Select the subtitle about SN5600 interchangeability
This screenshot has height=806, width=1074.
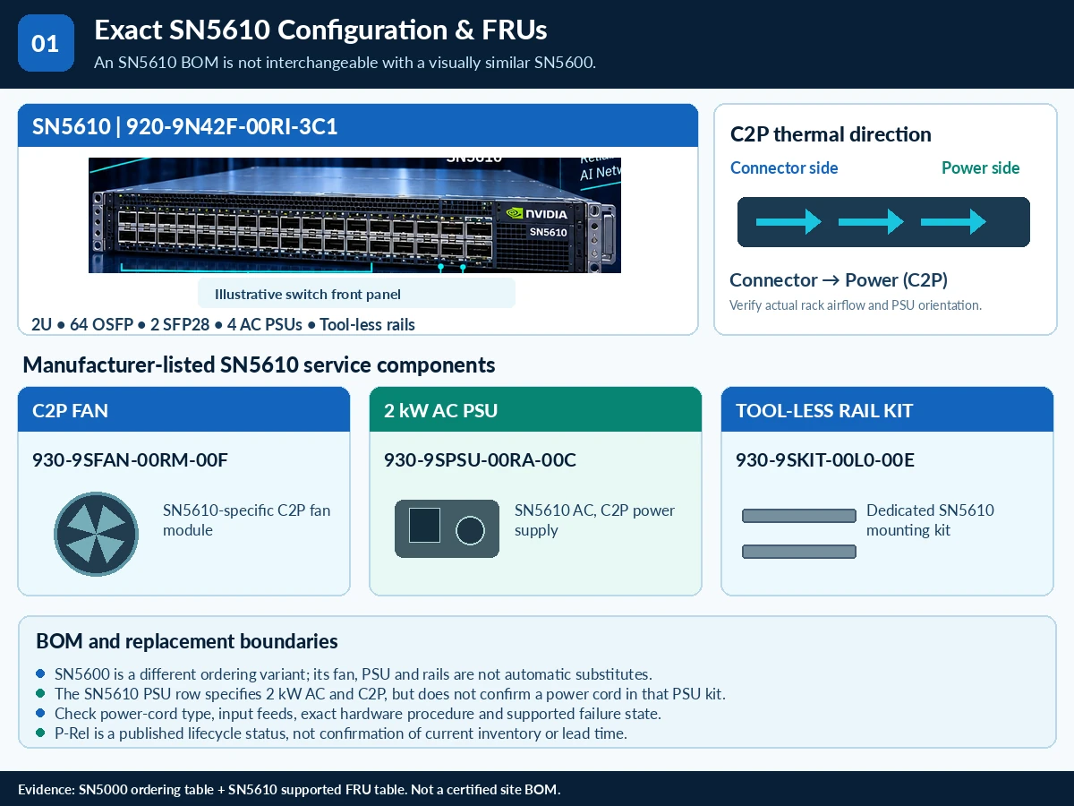[345, 63]
